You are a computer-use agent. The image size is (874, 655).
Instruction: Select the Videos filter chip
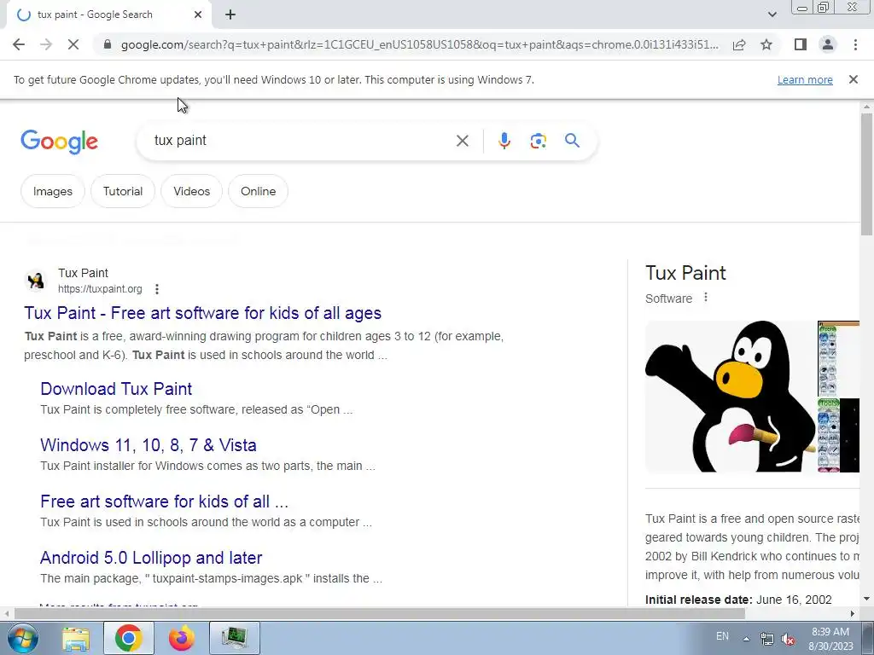tap(192, 191)
